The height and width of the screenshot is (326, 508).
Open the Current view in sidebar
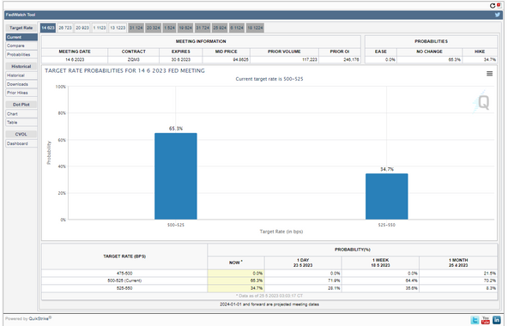(x=21, y=37)
